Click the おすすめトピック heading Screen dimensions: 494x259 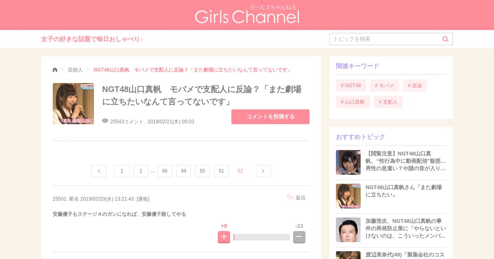[x=361, y=137]
